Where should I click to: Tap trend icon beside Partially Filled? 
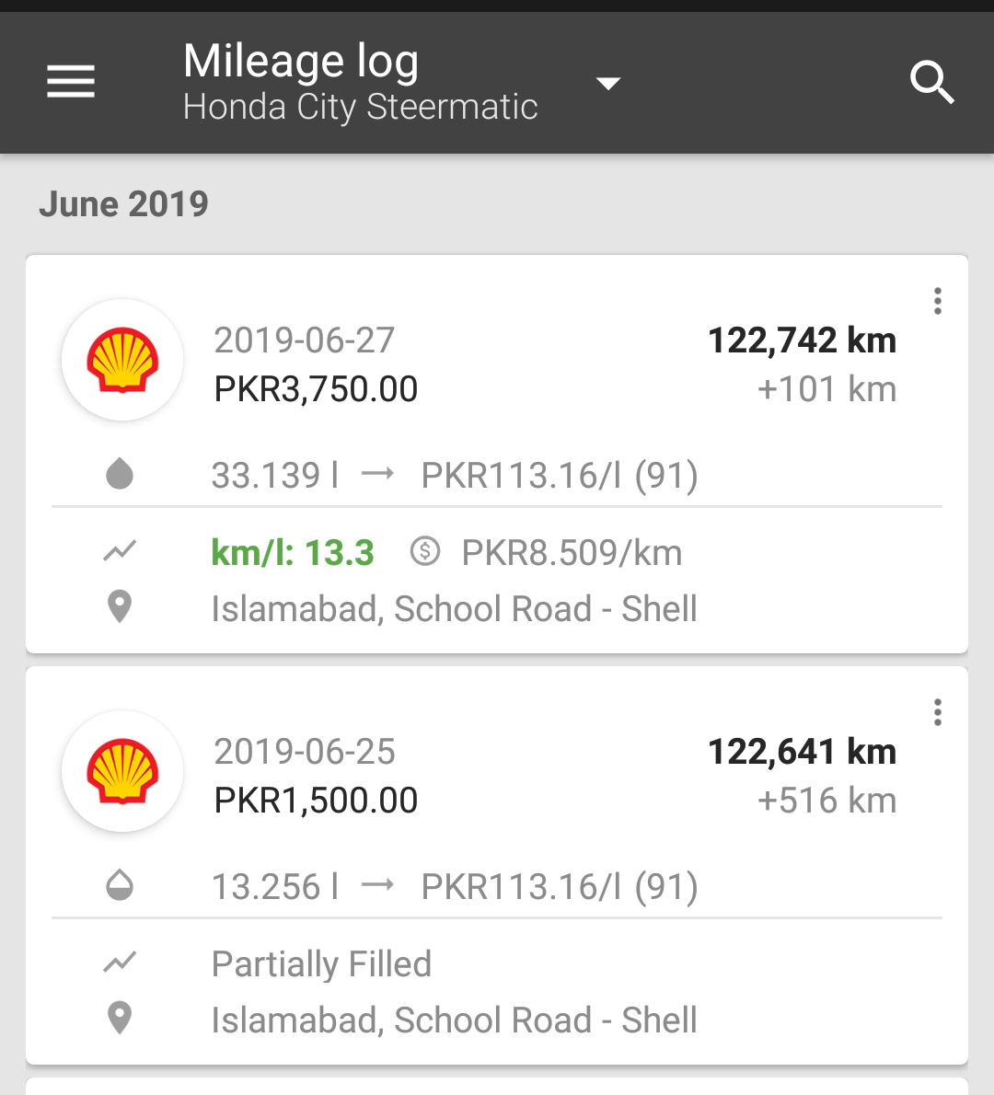click(120, 962)
